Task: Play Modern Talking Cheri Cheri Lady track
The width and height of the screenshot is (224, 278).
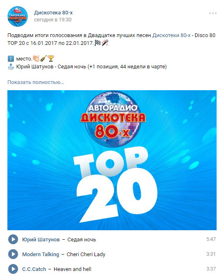Action: pyautogui.click(x=13, y=254)
